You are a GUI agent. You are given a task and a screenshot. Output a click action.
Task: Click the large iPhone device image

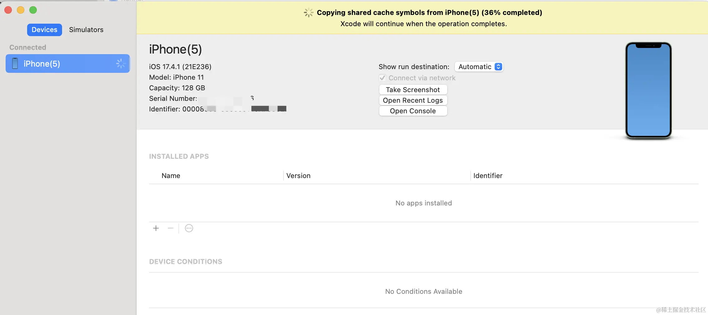click(648, 90)
